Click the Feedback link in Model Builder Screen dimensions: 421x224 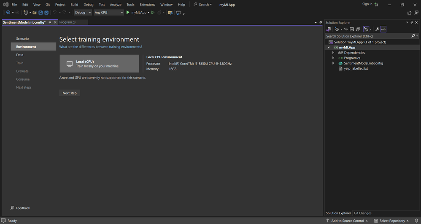point(20,208)
